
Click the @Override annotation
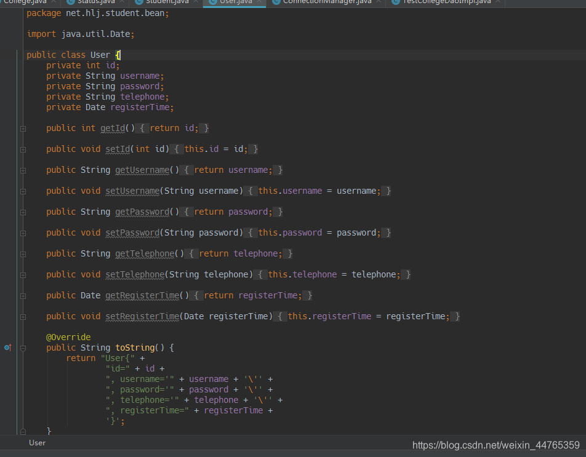[68, 337]
